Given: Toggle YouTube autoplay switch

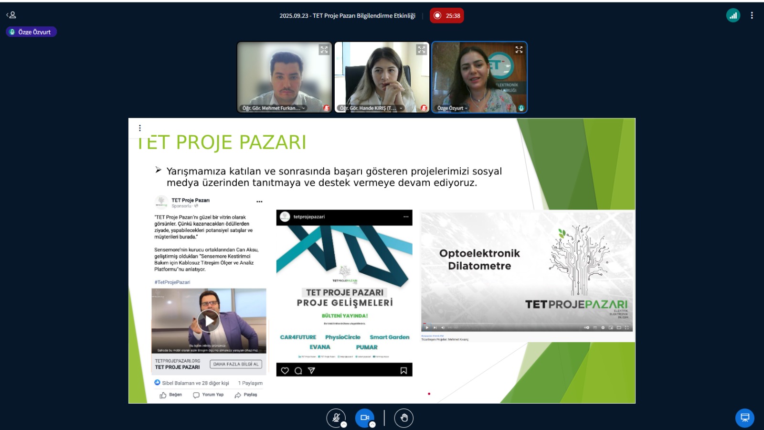Looking at the screenshot, I should (587, 328).
